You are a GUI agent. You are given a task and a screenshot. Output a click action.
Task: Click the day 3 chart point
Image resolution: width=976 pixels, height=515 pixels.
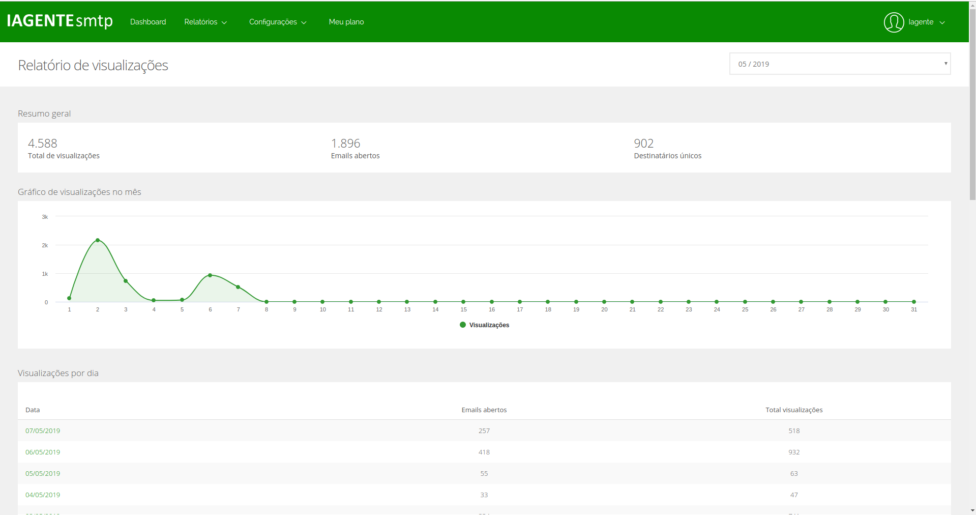126,281
